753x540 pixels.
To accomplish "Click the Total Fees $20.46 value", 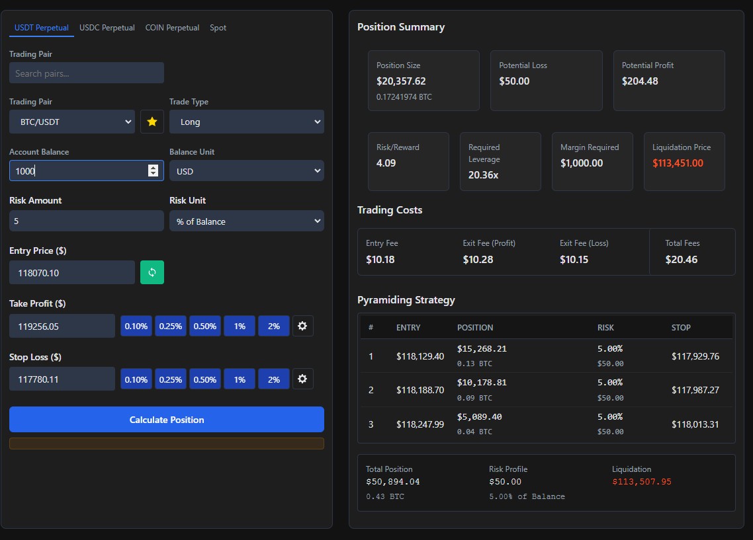I will point(682,260).
